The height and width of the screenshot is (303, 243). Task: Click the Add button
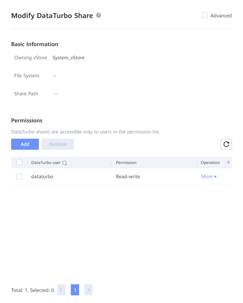(25, 144)
